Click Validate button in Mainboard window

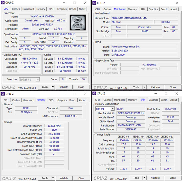[155, 87]
